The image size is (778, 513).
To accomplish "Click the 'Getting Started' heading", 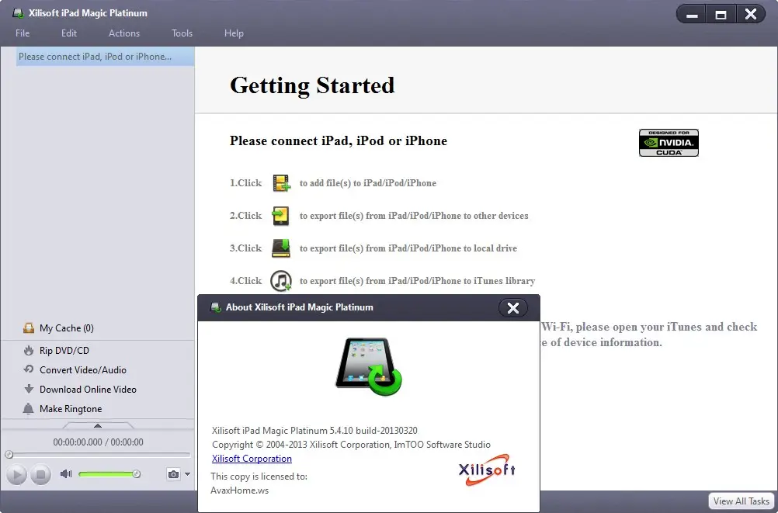I will pos(312,85).
